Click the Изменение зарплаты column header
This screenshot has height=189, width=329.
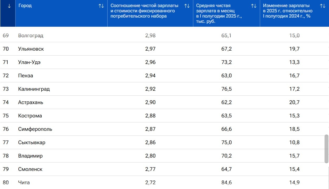pos(288,11)
